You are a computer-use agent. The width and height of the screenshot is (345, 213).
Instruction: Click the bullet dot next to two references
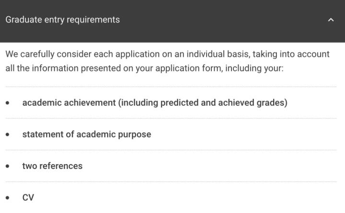tap(8, 166)
